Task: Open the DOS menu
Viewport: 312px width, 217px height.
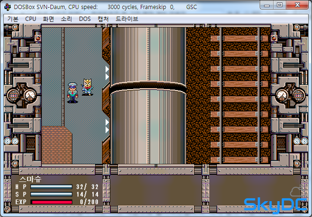Action: [x=85, y=19]
